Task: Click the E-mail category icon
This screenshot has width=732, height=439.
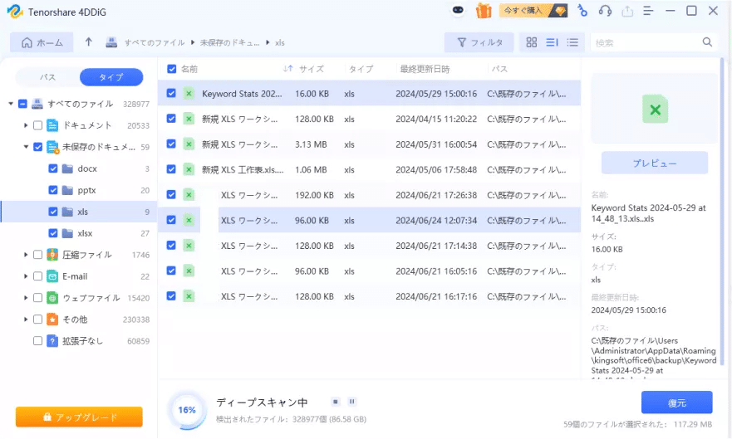Action: tap(52, 276)
